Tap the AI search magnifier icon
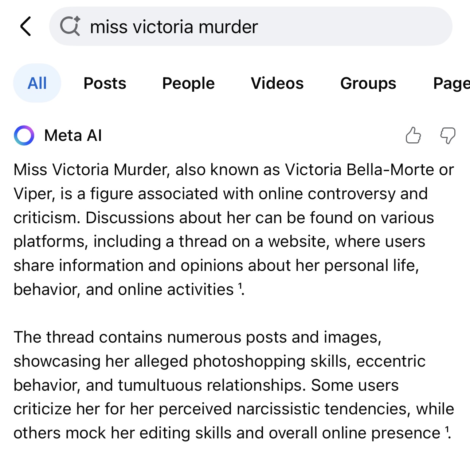 [70, 26]
